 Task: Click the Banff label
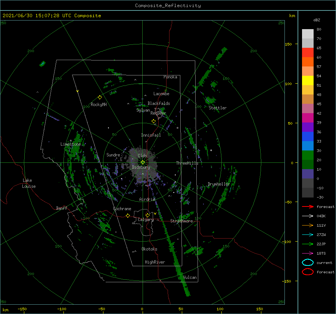coord(62,208)
